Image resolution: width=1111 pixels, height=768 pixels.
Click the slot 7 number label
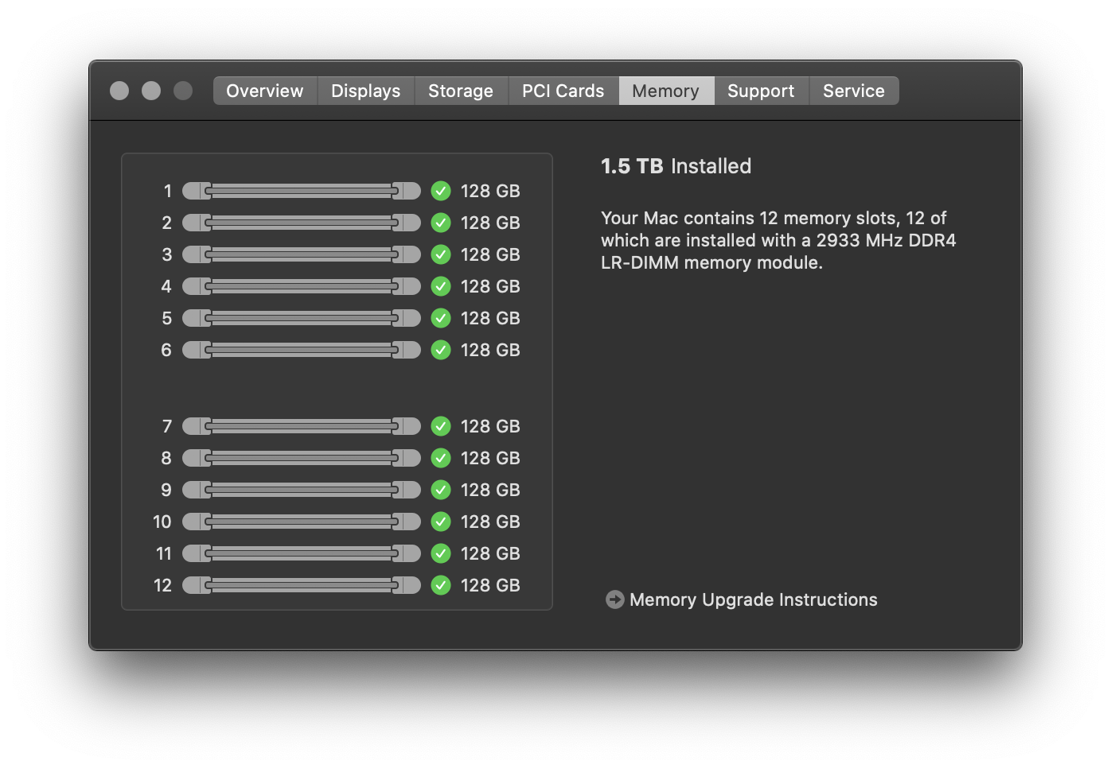(167, 426)
